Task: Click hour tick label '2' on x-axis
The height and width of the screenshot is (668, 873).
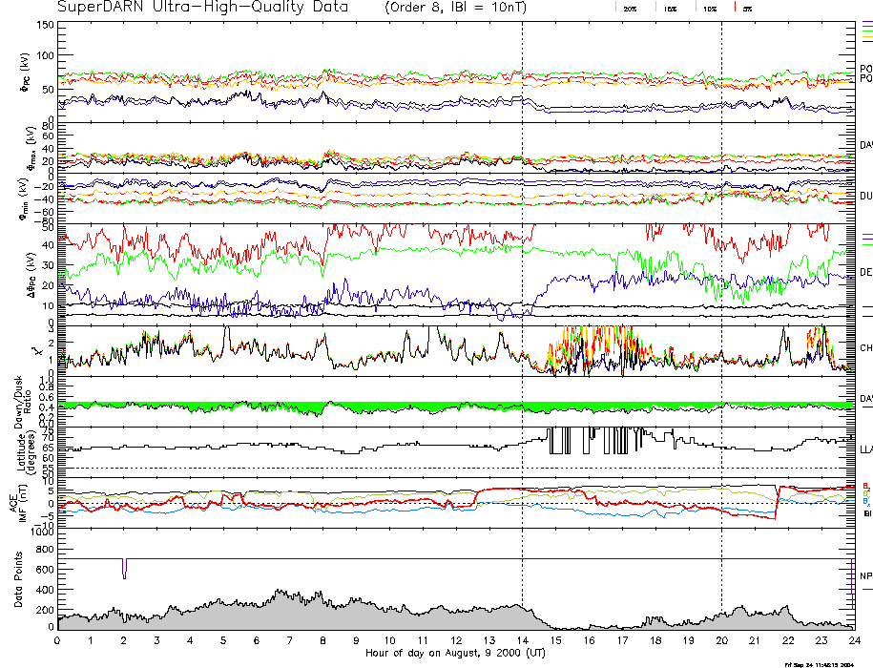Action: pos(124,640)
